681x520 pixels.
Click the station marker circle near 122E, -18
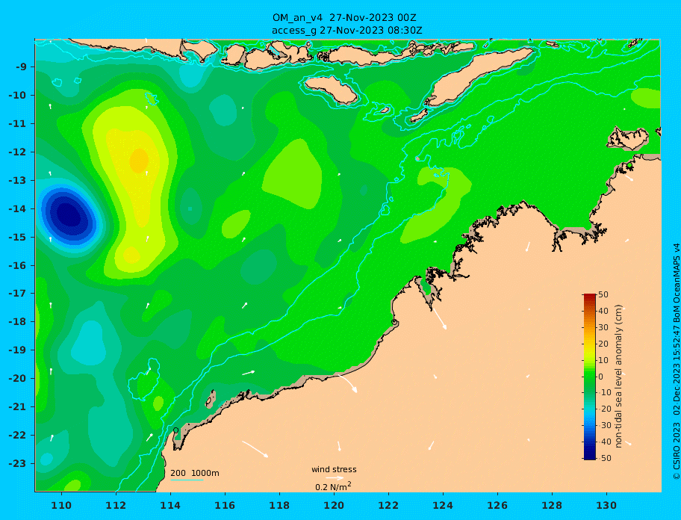(394, 322)
